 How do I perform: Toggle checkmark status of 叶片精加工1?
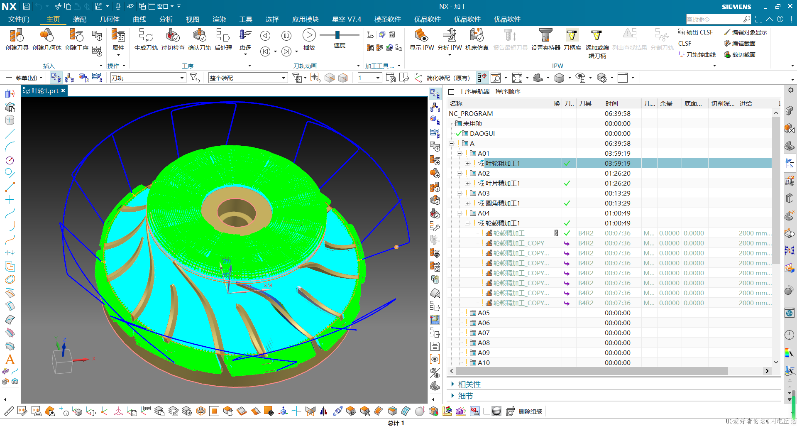567,183
